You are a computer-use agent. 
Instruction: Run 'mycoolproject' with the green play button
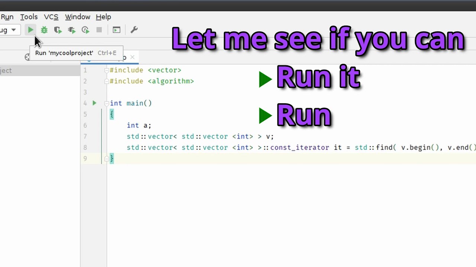pos(30,30)
